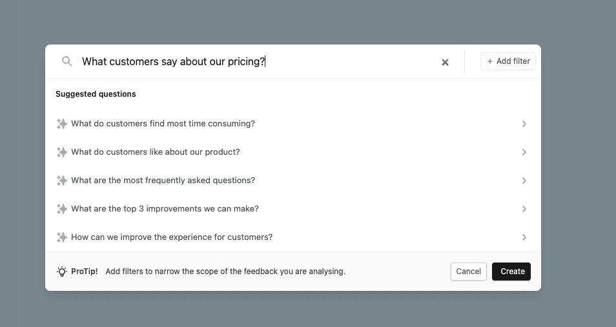This screenshot has width=616, height=327.
Task: Click sparkle icon beside 'frequently asked questions'
Action: [62, 181]
